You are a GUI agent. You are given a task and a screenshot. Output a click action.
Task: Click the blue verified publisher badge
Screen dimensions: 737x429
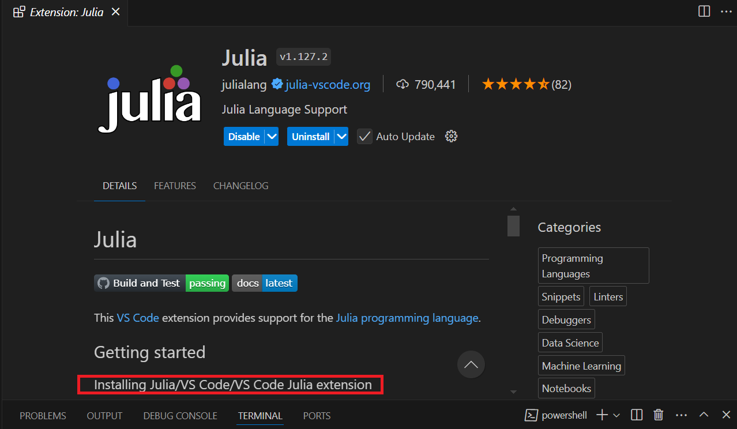coord(277,85)
